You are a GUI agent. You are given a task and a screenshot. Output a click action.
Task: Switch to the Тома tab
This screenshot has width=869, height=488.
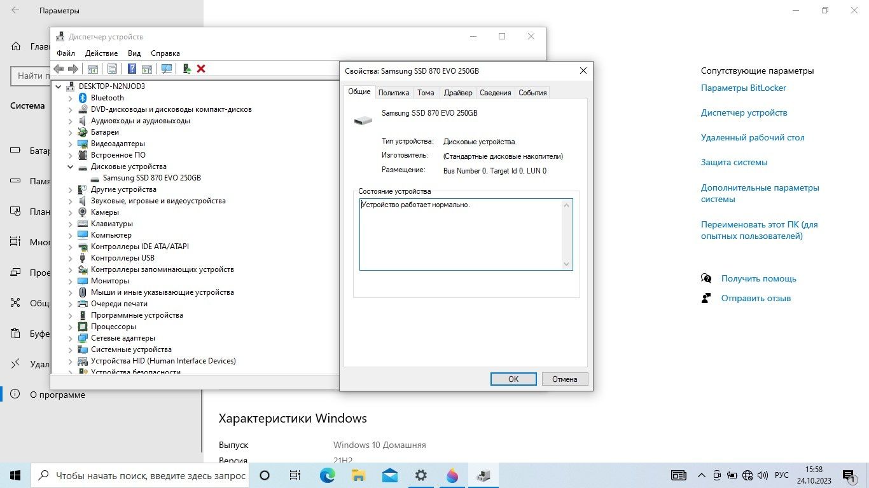(x=426, y=93)
